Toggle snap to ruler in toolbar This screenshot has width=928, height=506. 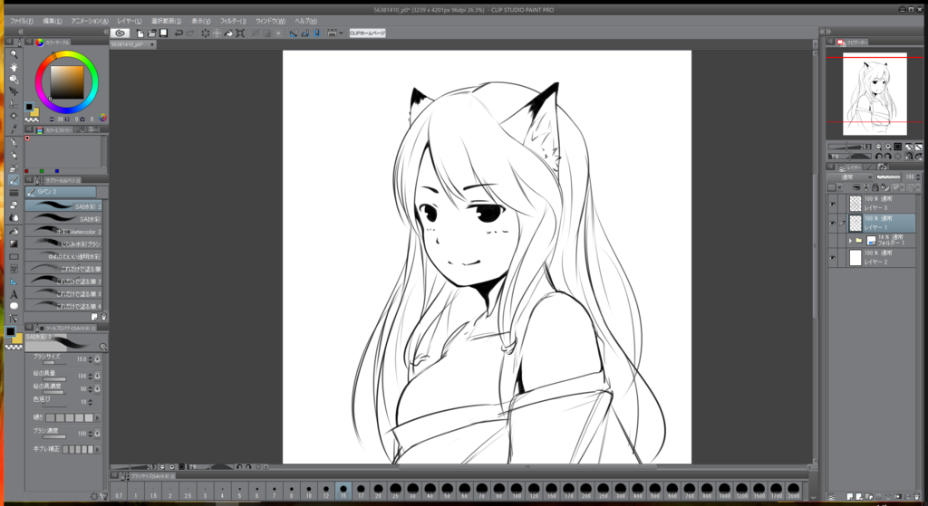click(x=293, y=33)
